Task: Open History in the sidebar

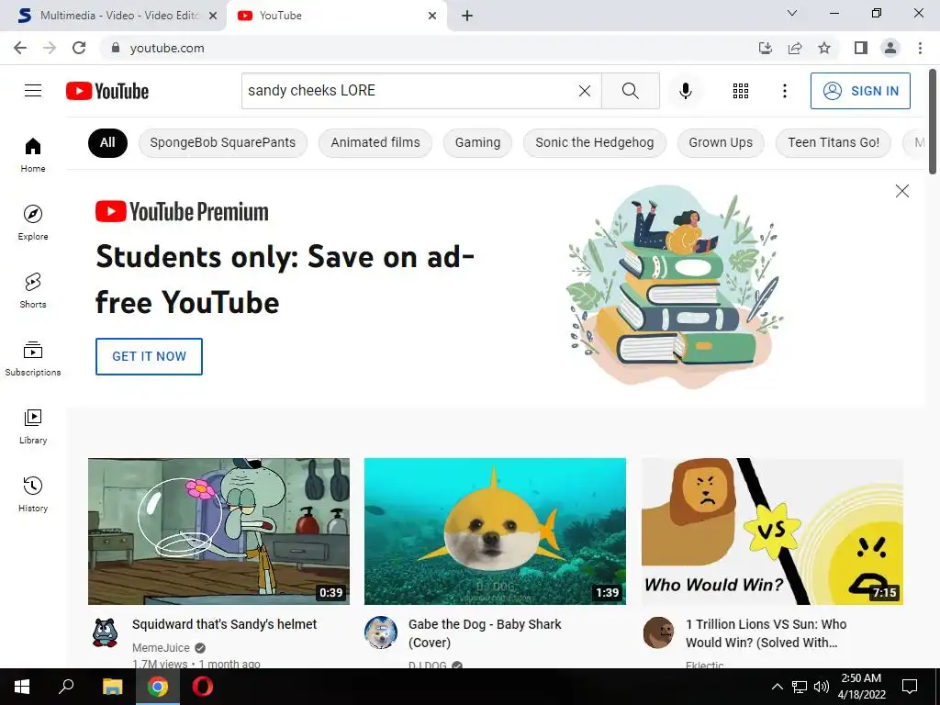Action: (33, 494)
